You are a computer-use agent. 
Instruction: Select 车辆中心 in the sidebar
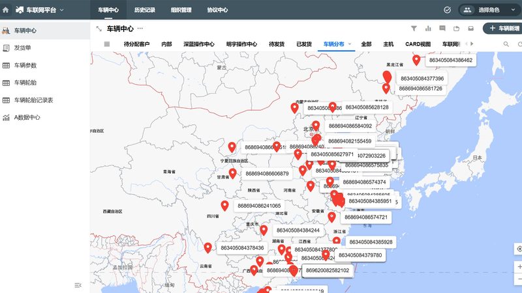(45, 31)
